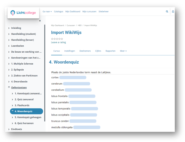
Task: Click the Leave a rating link
Action: 58,42
